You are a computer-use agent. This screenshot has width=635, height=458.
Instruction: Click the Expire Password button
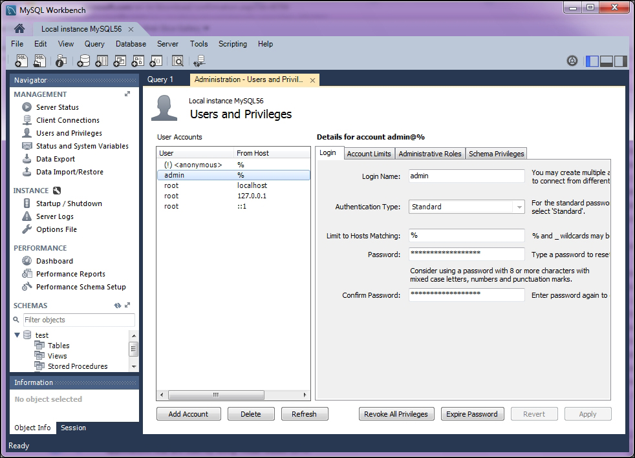472,414
